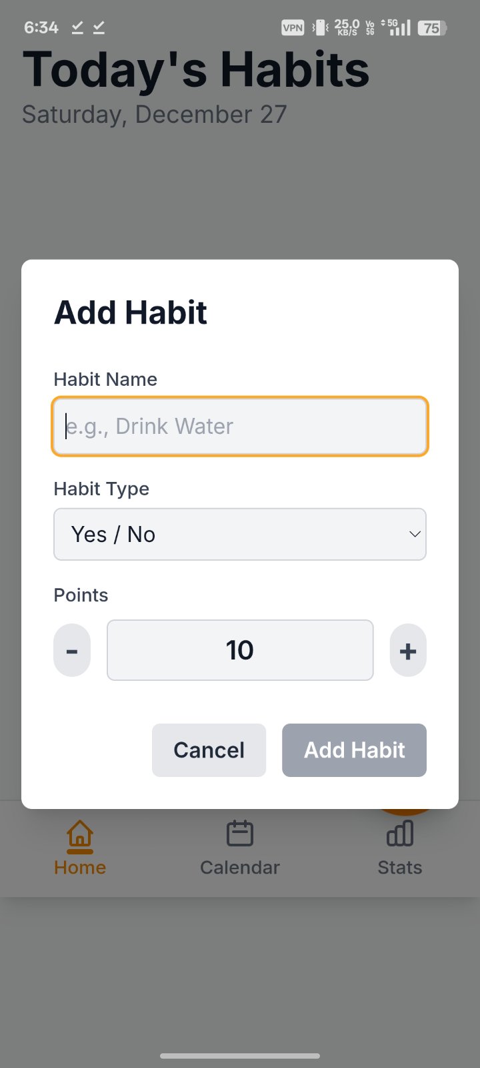The height and width of the screenshot is (1068, 480).
Task: Tap the Calendar icon in bottom bar
Action: tap(240, 834)
